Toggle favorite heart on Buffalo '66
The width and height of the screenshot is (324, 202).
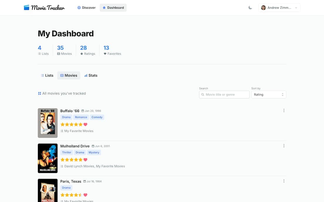pos(85,124)
